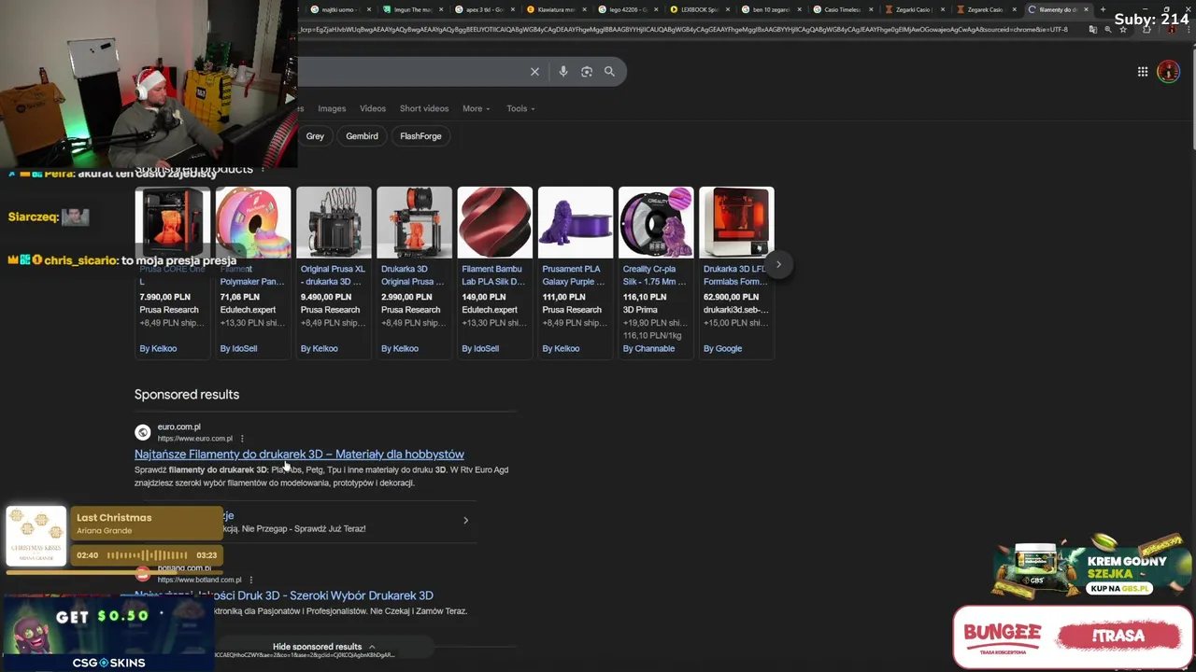Open the three-dot menu beside euro.com.pl URL
The width and height of the screenshot is (1196, 672).
242,439
